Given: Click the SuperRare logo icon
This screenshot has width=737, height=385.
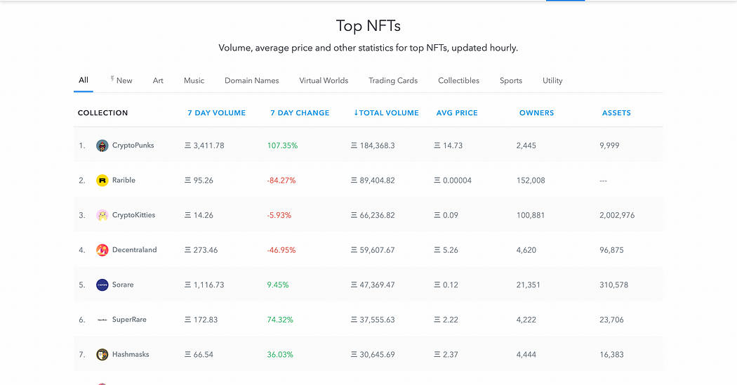Looking at the screenshot, I should coord(102,320).
